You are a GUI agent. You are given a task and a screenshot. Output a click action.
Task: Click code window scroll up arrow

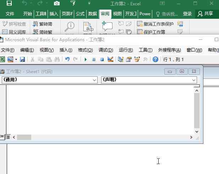tap(197, 91)
